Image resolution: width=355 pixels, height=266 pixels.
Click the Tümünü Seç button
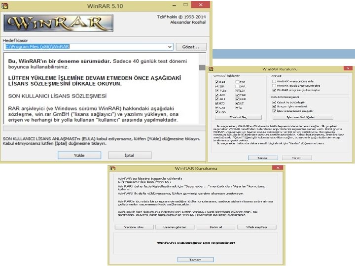click(x=238, y=117)
